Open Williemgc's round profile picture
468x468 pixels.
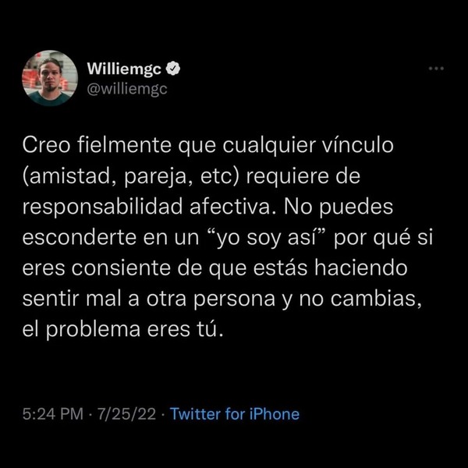coord(50,78)
